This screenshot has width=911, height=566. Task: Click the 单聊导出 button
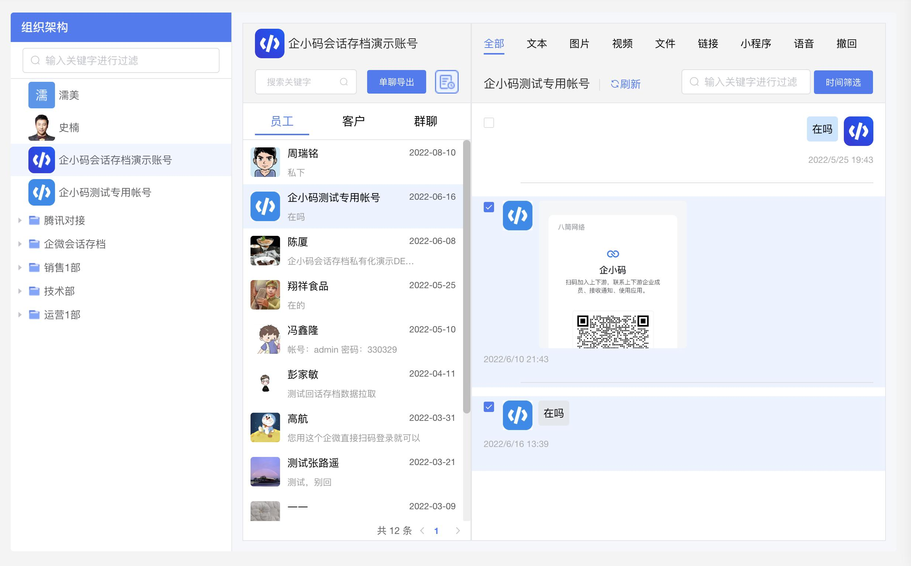coord(396,81)
